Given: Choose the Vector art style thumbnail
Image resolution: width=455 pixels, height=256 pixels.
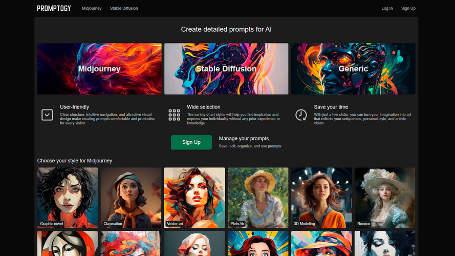Looking at the screenshot, I should 194,198.
